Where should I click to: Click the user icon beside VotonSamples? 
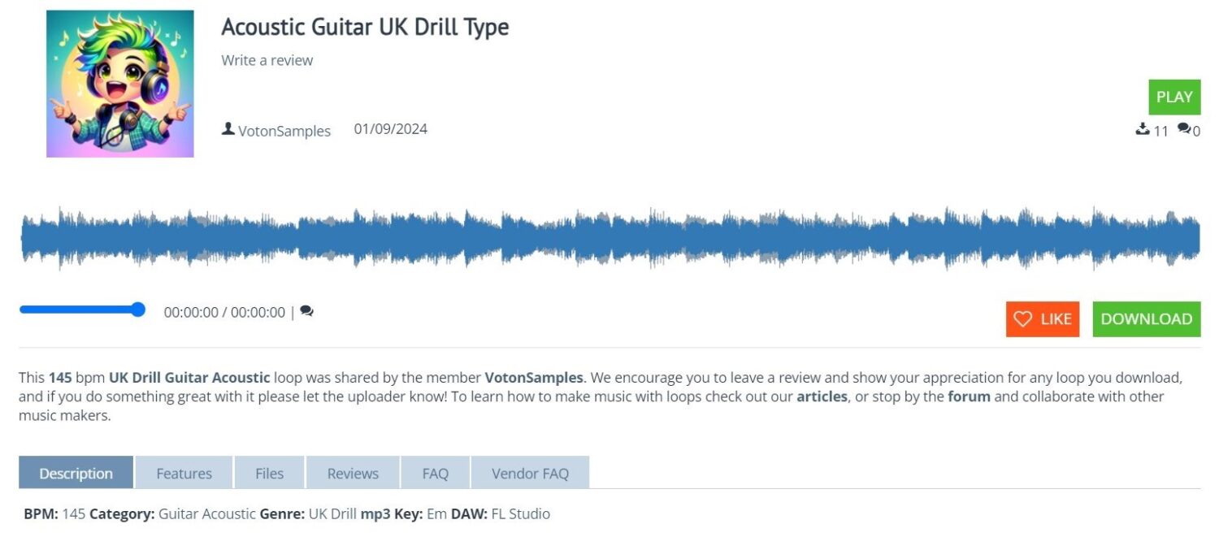228,129
